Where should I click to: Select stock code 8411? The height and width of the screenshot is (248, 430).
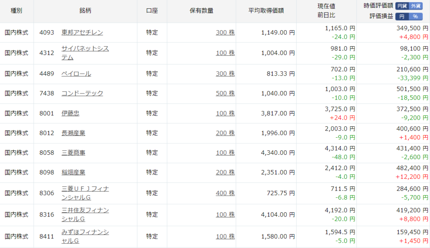point(47,237)
